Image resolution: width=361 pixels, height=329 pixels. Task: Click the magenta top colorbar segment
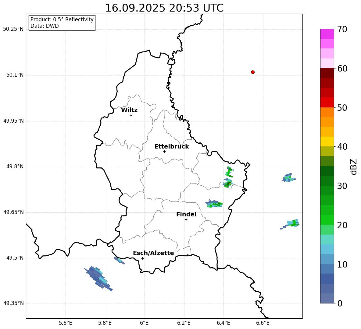327,34
